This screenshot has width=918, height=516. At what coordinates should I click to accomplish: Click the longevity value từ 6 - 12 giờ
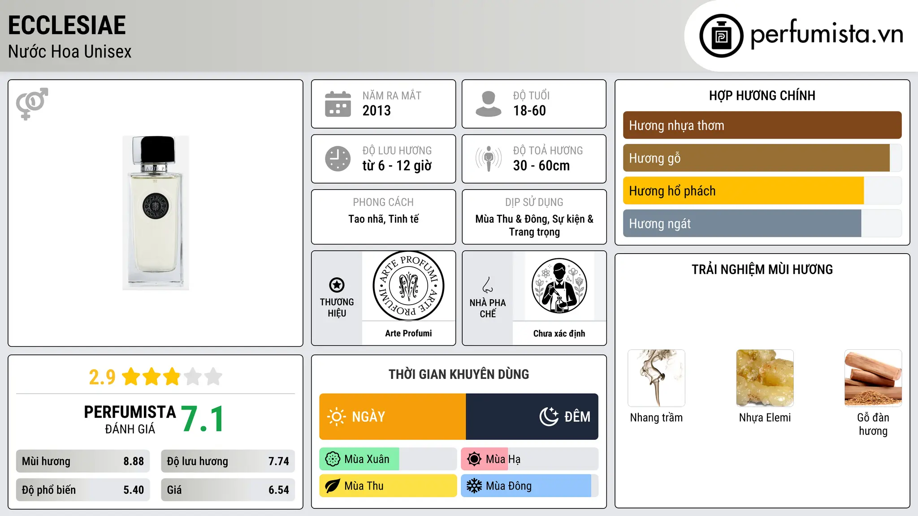tap(397, 166)
